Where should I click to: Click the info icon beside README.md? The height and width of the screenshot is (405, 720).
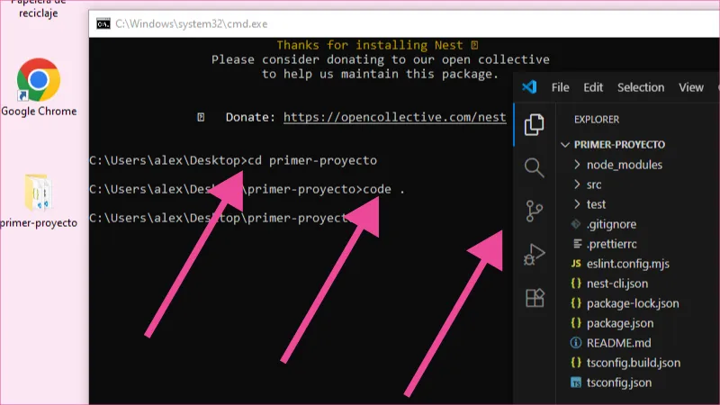[x=576, y=343]
